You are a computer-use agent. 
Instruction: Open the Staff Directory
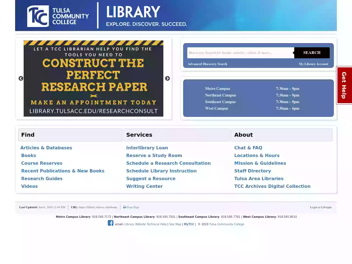(252, 171)
